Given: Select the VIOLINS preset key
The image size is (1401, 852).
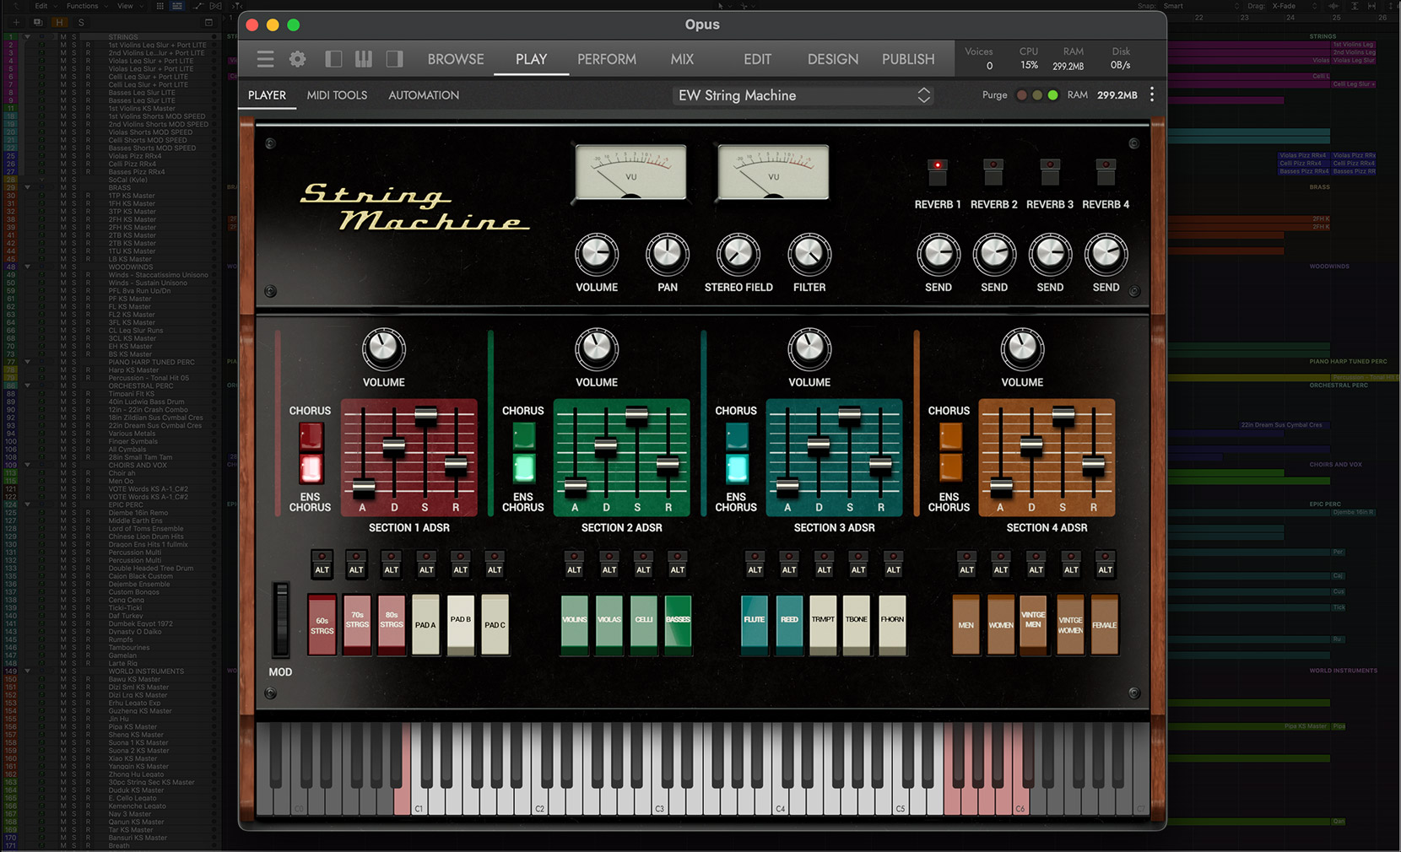Looking at the screenshot, I should point(575,624).
